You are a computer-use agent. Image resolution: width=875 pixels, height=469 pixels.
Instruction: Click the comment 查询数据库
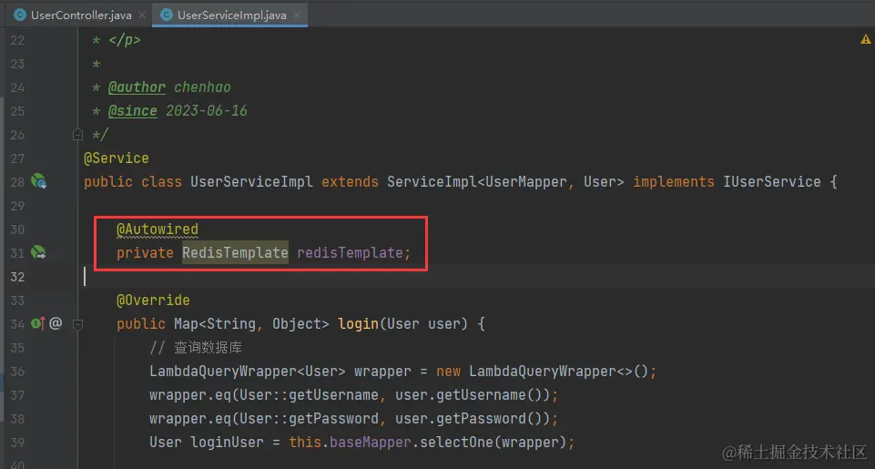(208, 347)
